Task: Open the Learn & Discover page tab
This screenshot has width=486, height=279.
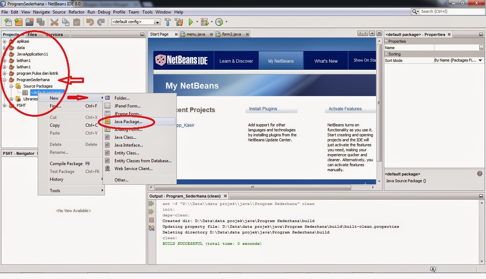Action: pyautogui.click(x=236, y=61)
